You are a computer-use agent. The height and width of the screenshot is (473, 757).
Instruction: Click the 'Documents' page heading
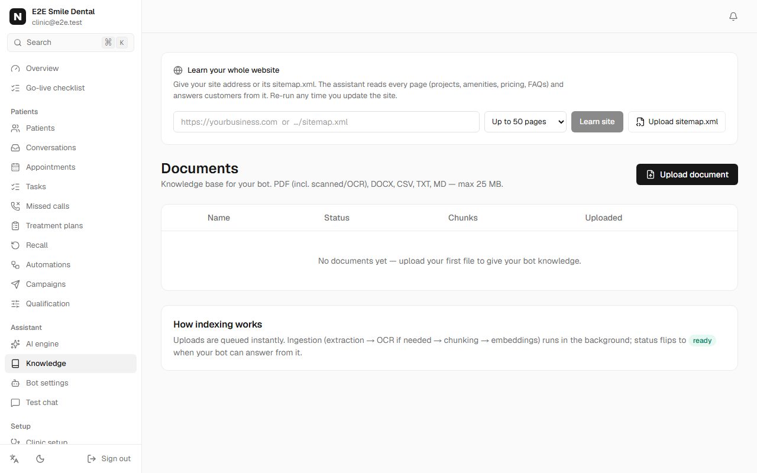(200, 169)
